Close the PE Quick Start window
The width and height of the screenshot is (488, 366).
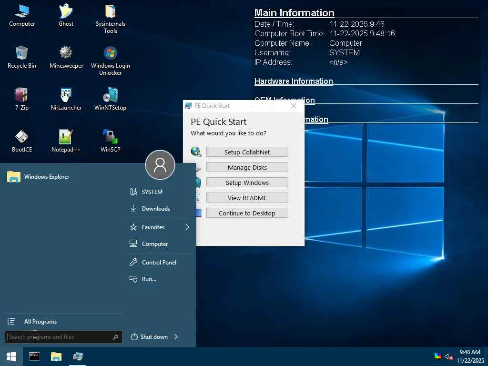click(293, 106)
